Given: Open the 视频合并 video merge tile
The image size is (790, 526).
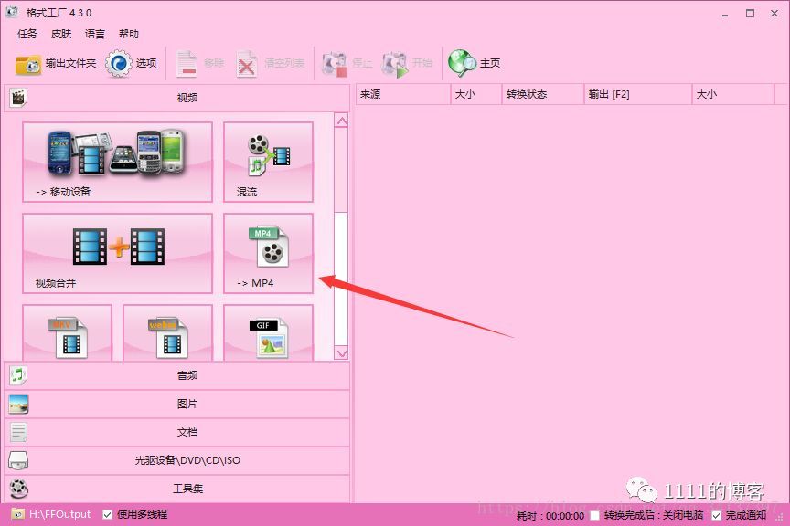Looking at the screenshot, I should [x=117, y=253].
